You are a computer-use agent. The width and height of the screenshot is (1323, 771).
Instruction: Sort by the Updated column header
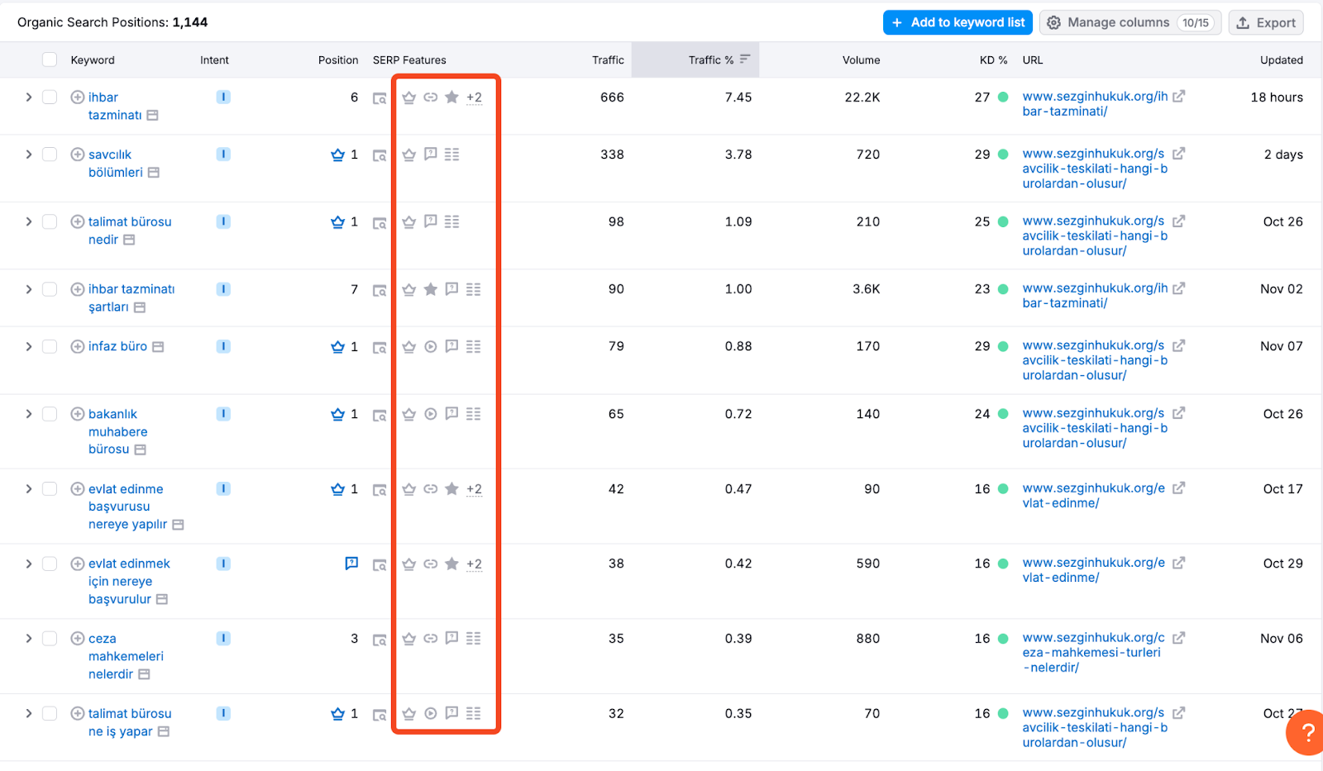[1281, 60]
